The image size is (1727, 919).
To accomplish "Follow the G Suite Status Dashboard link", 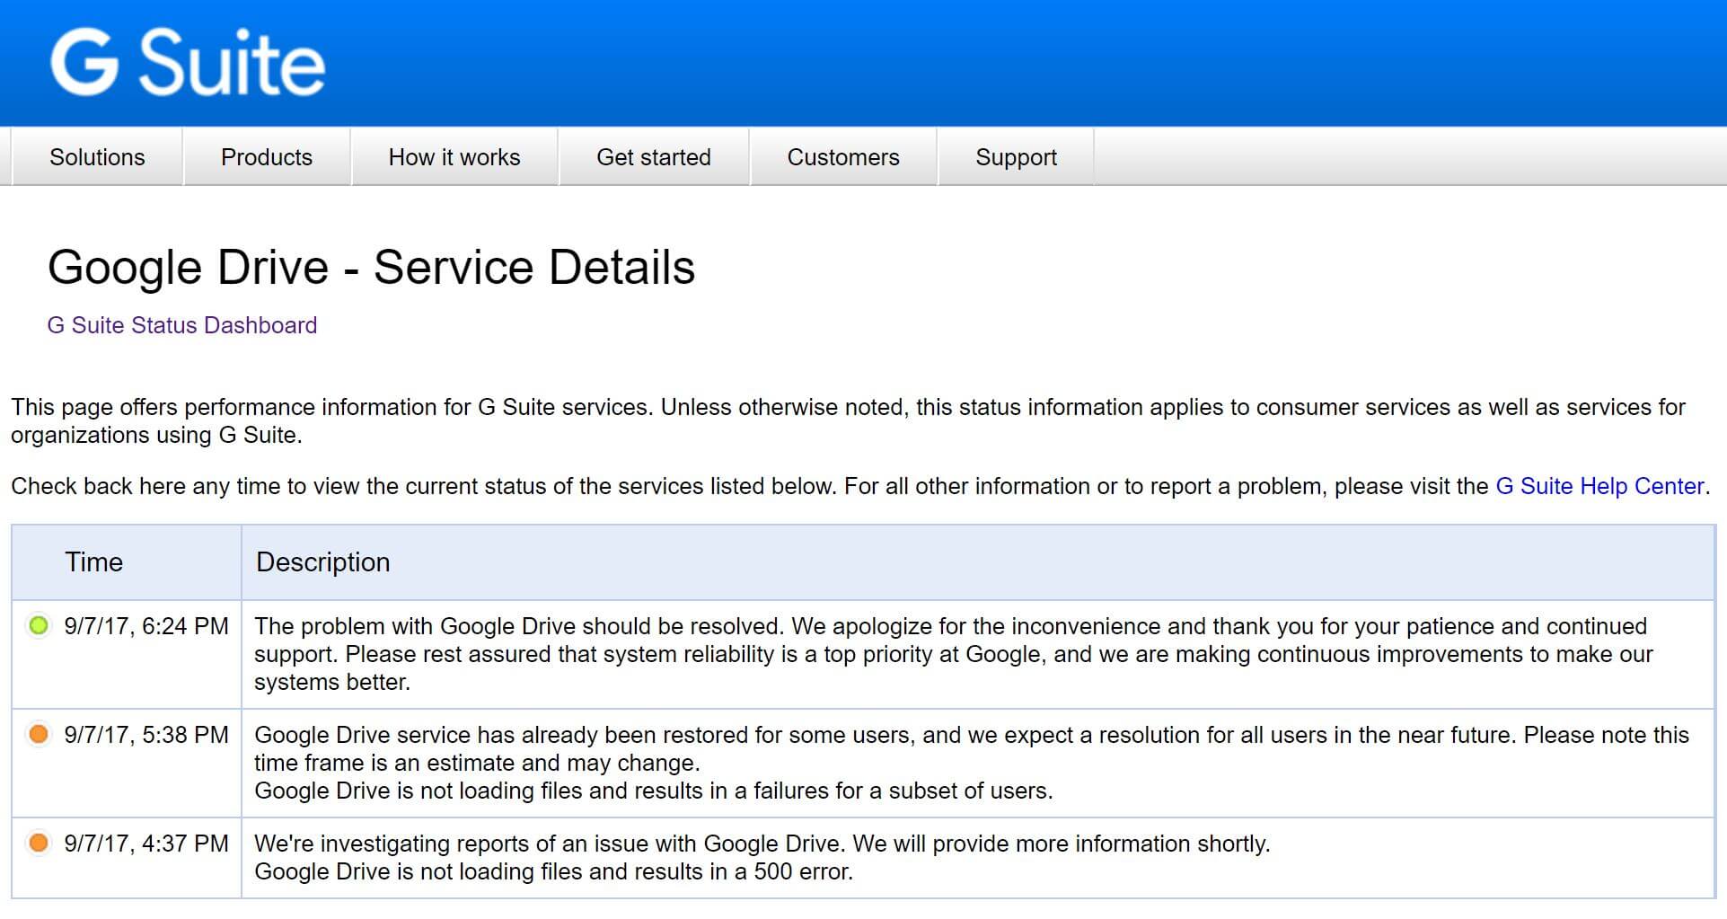I will (x=181, y=325).
